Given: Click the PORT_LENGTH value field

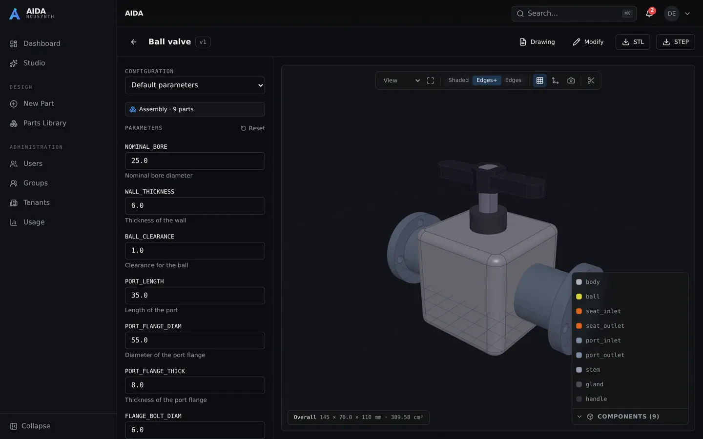Looking at the screenshot, I should pos(195,296).
